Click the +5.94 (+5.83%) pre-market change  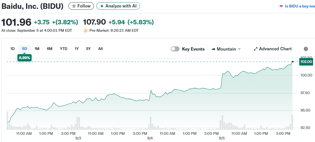[131, 22]
